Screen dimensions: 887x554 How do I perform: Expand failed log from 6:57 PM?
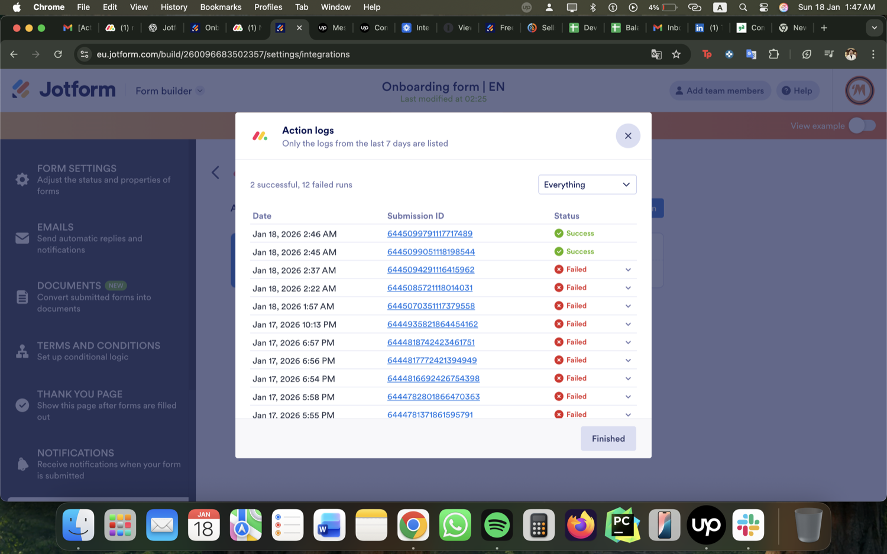[628, 342]
